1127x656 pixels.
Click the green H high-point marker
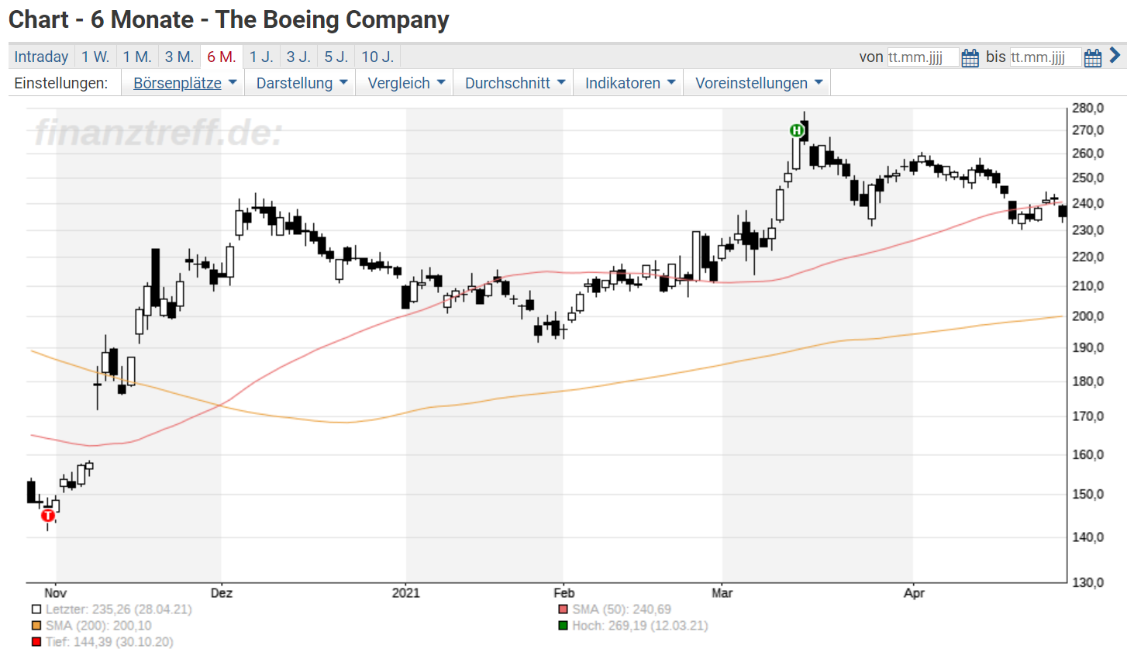[796, 130]
